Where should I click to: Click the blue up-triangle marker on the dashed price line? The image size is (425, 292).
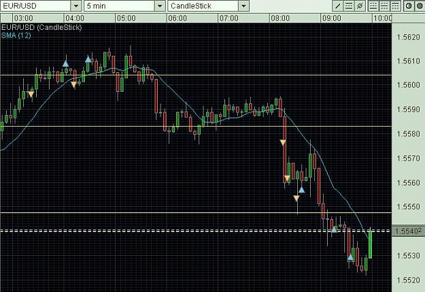334,229
